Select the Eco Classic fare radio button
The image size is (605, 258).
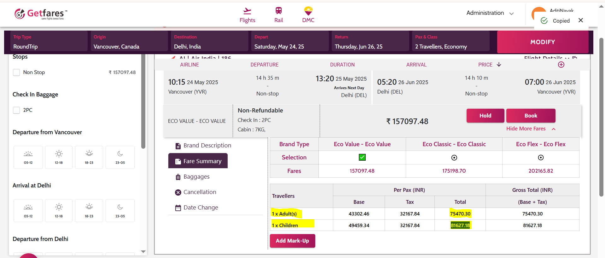click(x=454, y=158)
